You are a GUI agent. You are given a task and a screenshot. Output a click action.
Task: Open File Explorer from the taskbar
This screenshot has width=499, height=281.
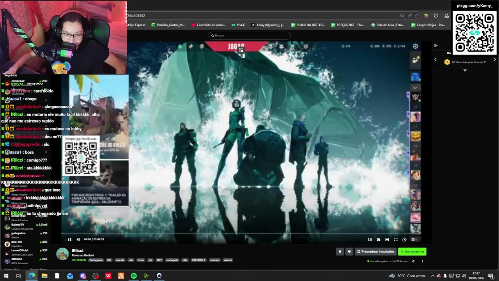click(44, 276)
